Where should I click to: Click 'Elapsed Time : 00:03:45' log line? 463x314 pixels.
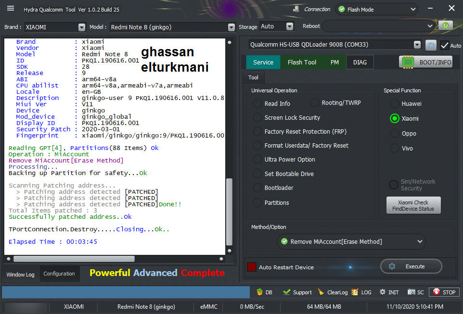click(53, 241)
